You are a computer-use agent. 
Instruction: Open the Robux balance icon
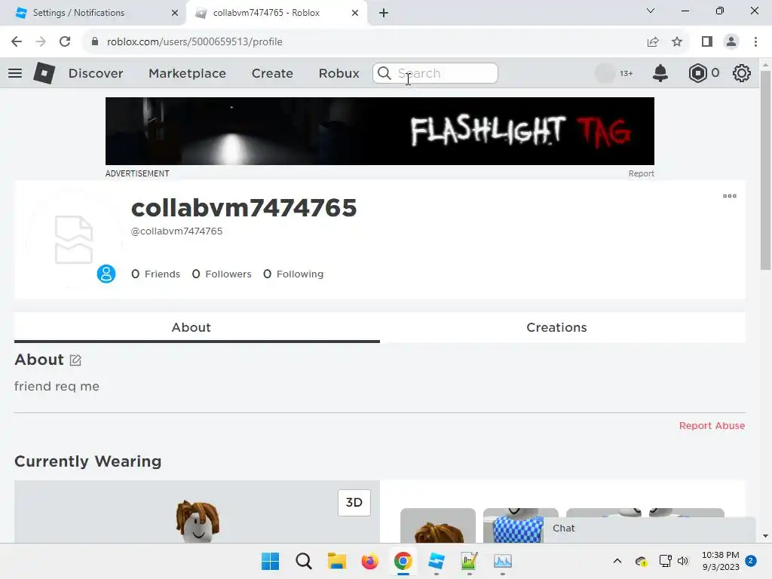[697, 73]
